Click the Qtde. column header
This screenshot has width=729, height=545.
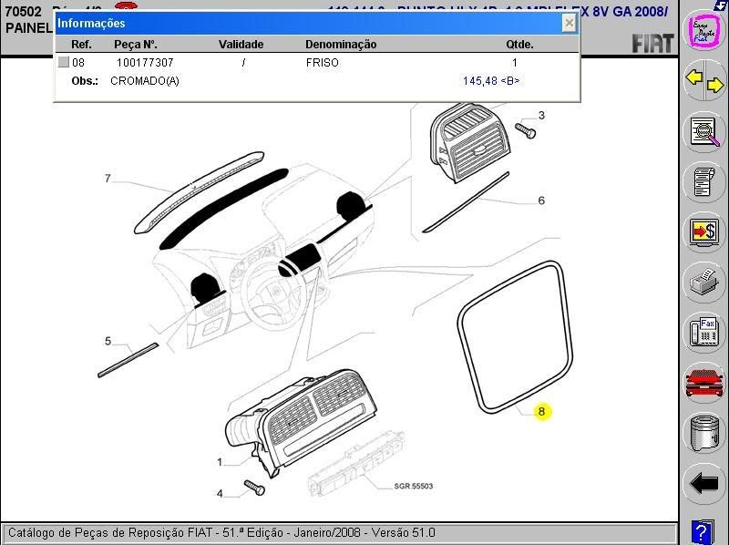[519, 45]
